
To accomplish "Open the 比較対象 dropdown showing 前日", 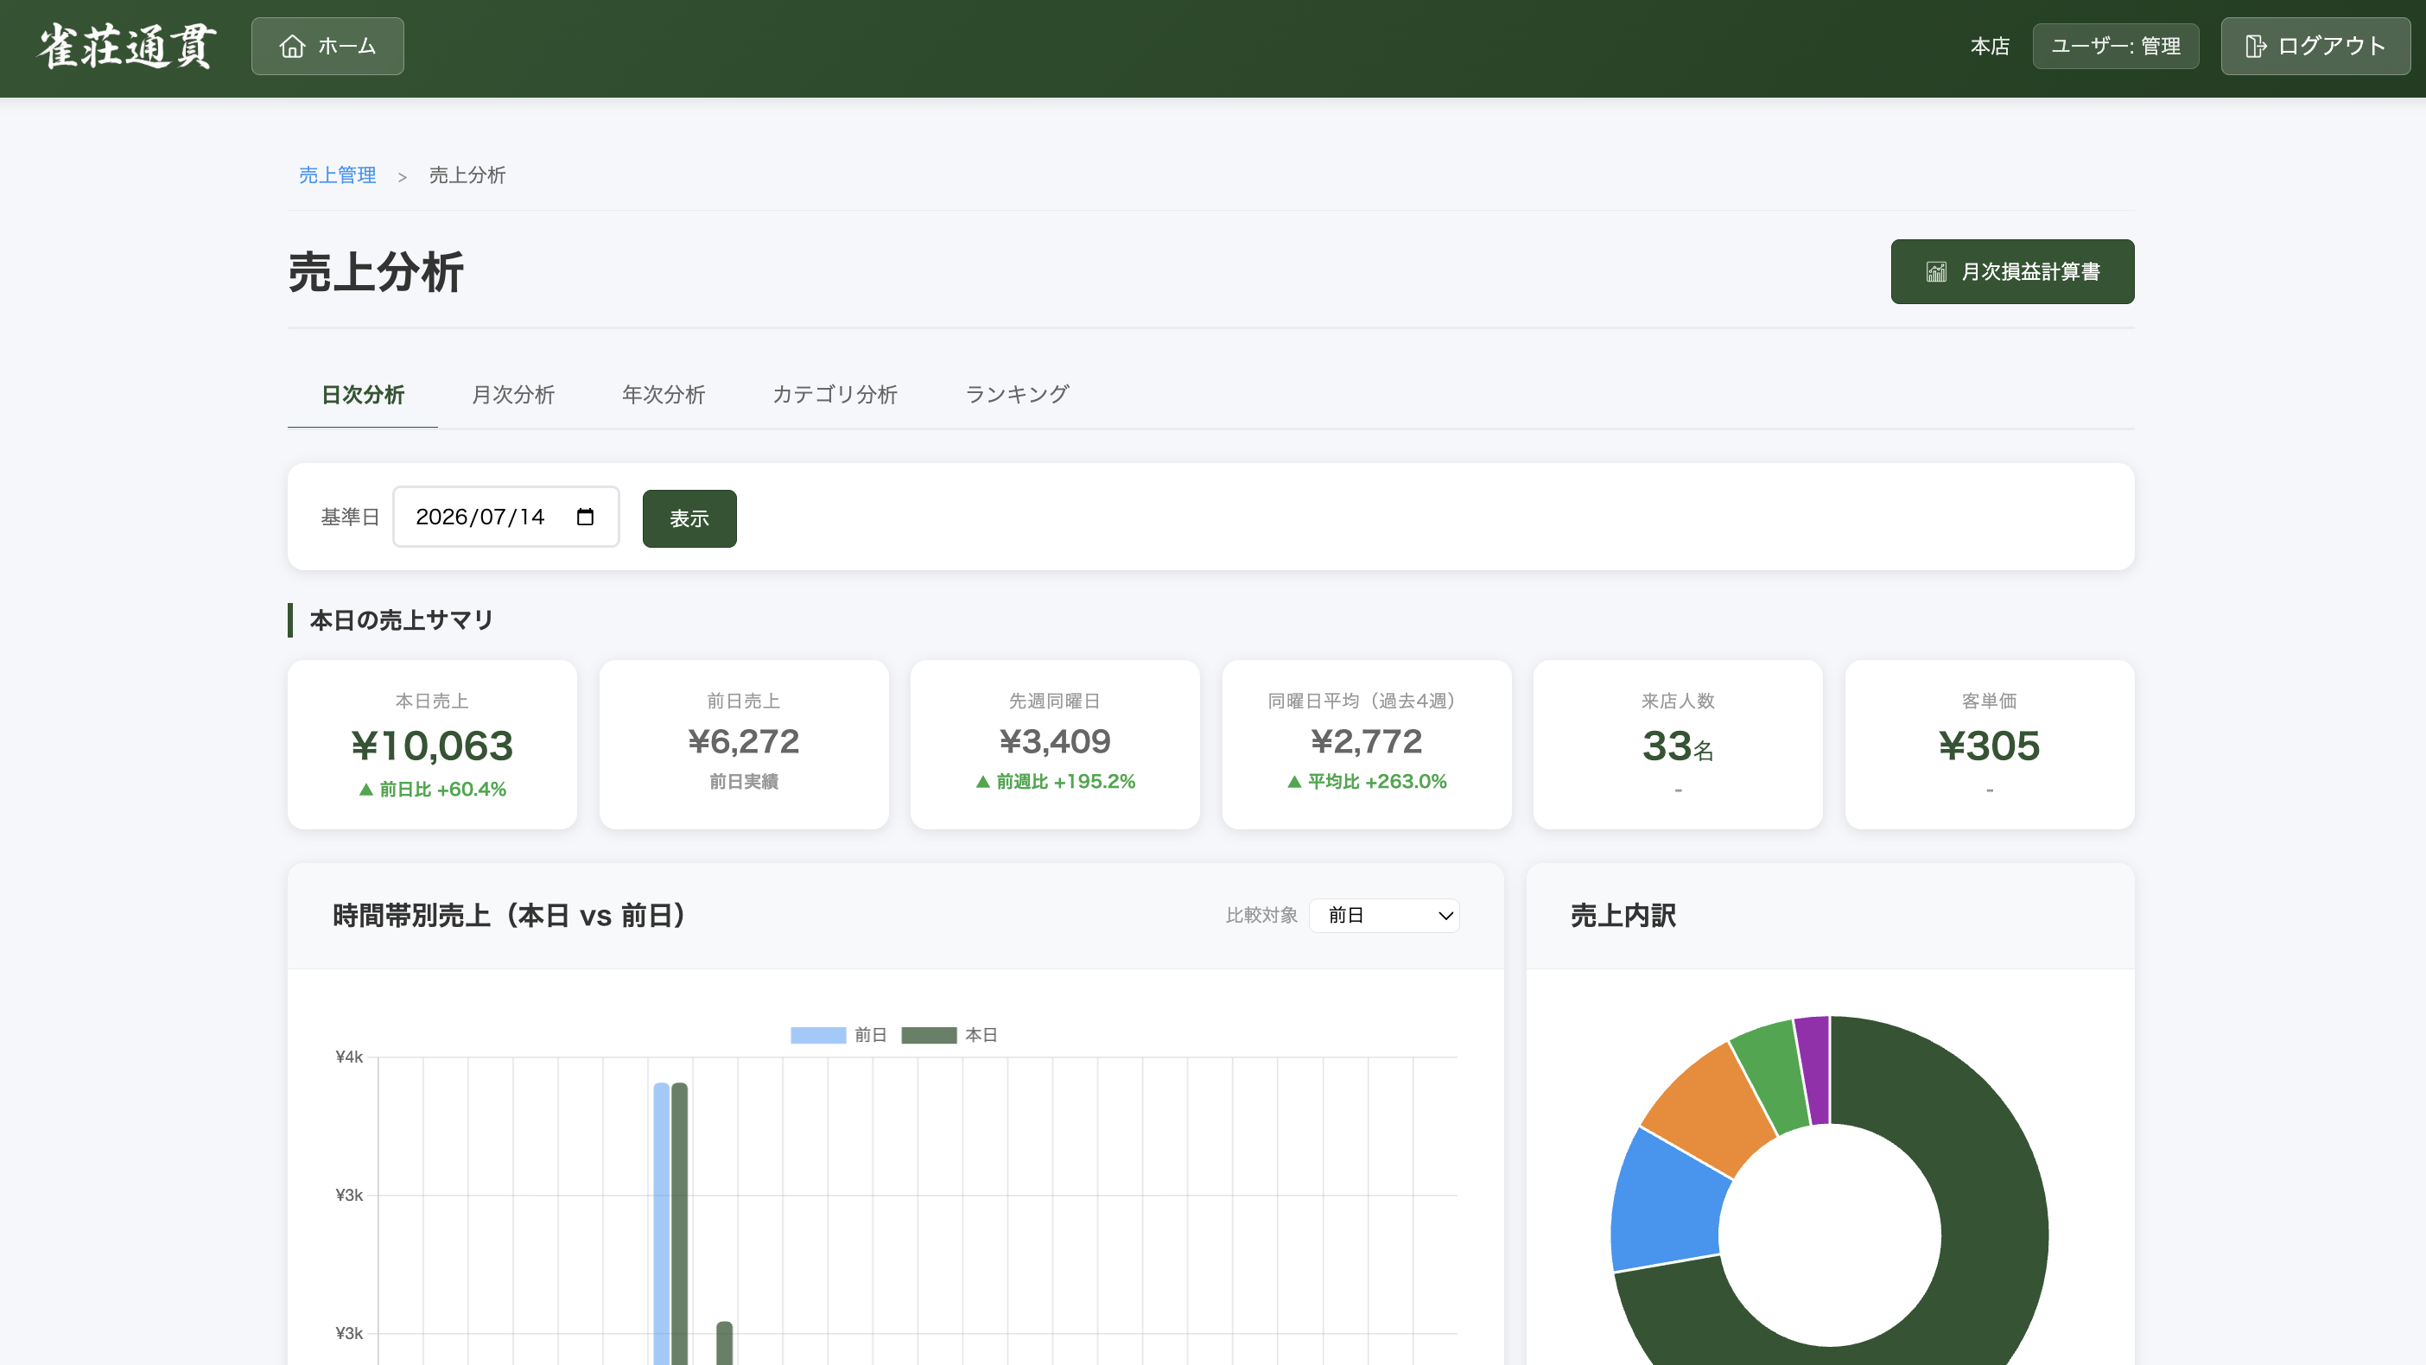I will click(1383, 916).
